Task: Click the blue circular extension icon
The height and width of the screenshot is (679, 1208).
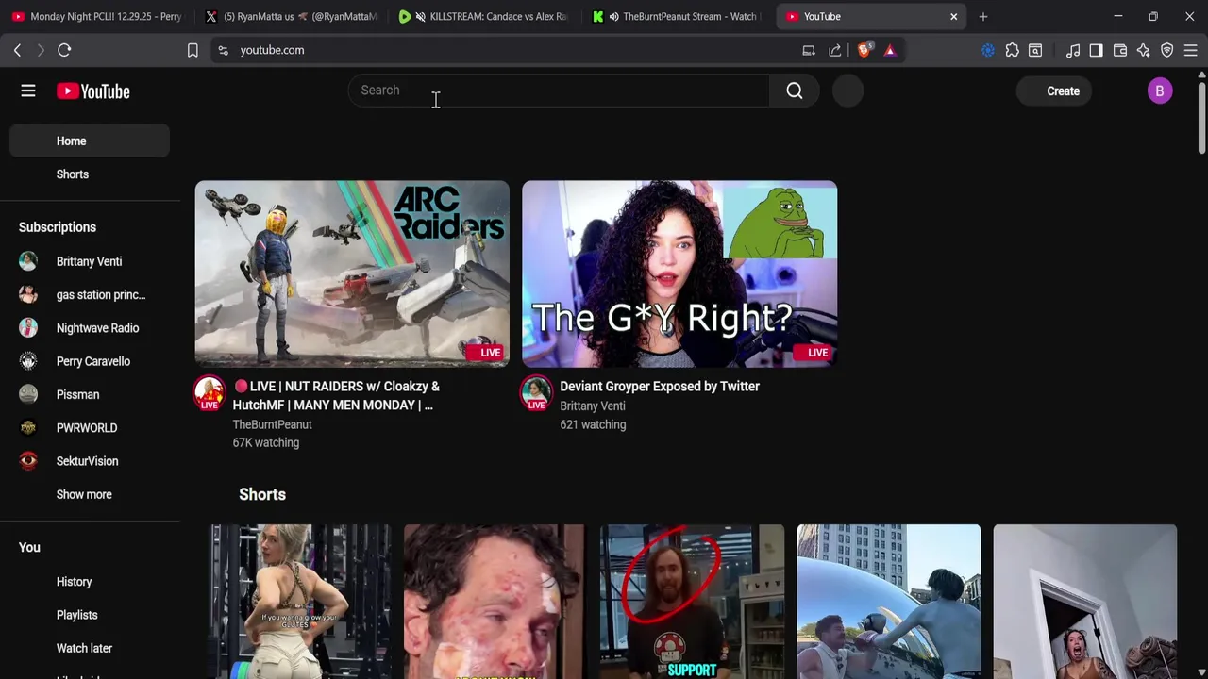Action: [988, 50]
